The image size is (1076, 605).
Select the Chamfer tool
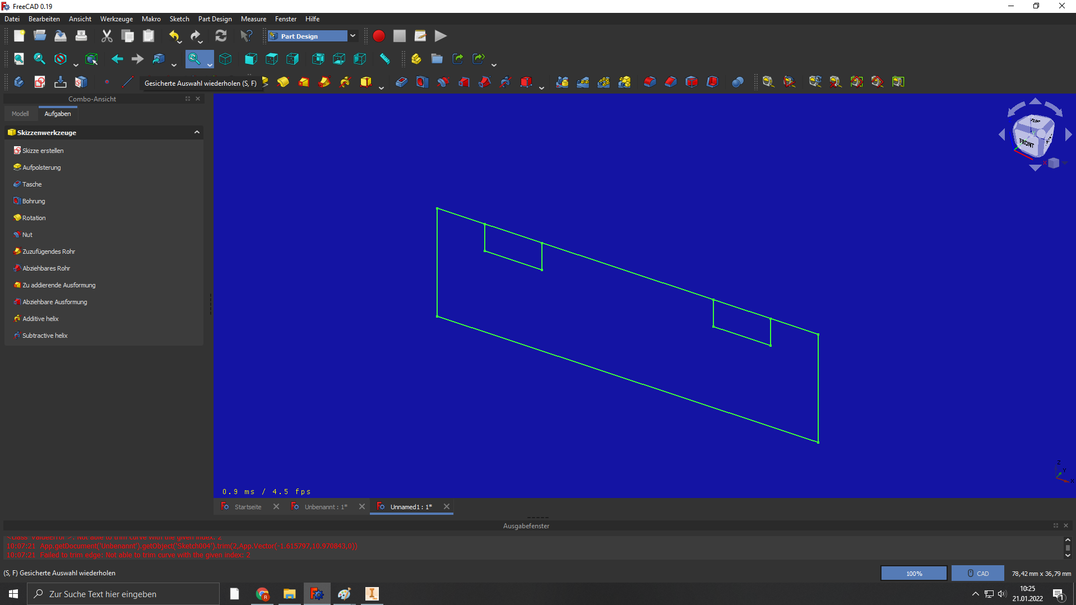pos(671,82)
